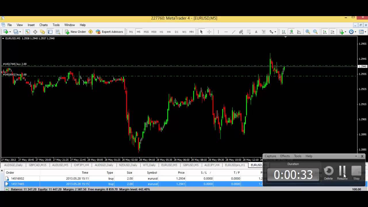Click the periods clock icon
Screen dimensions: 368x207
[351, 32]
